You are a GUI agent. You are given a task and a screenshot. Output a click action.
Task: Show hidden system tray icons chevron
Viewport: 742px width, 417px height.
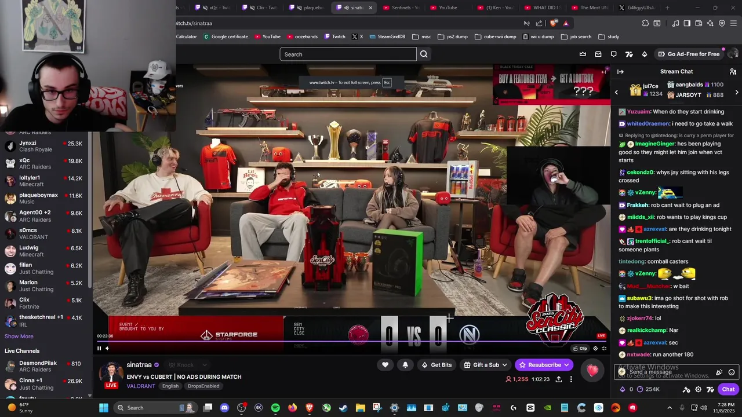(x=670, y=408)
